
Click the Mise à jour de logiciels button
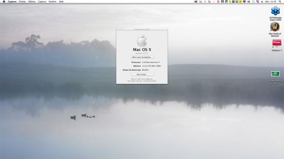coord(142,57)
